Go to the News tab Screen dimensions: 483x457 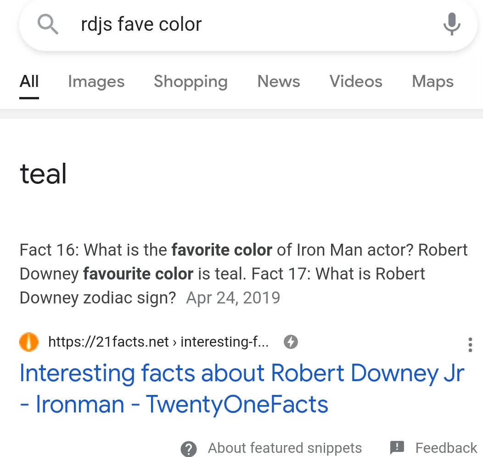pos(279,82)
